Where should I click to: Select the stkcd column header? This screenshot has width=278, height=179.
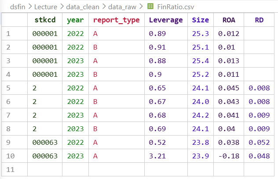coord(45,20)
